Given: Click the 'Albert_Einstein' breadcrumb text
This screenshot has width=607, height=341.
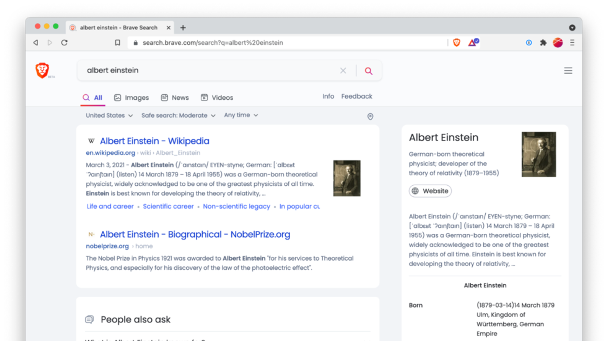Looking at the screenshot, I should [x=178, y=153].
